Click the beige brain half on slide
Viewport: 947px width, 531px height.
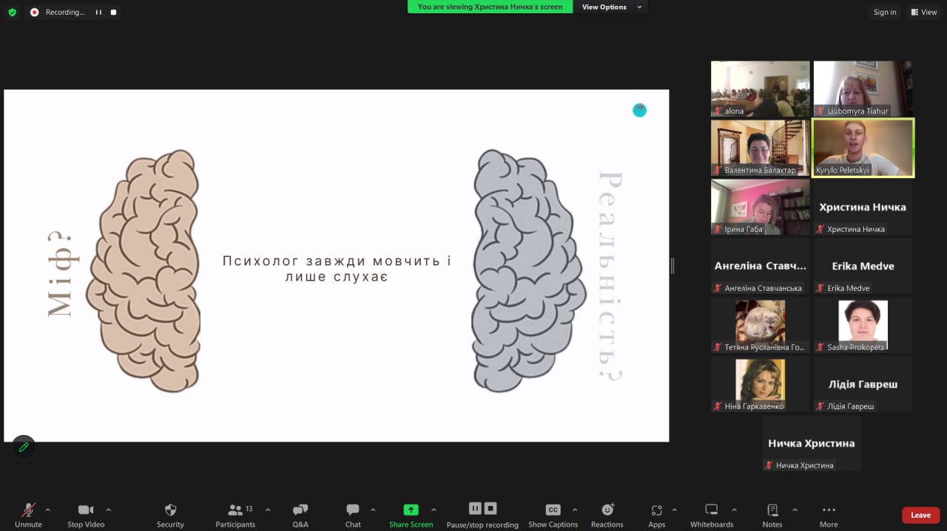point(144,270)
